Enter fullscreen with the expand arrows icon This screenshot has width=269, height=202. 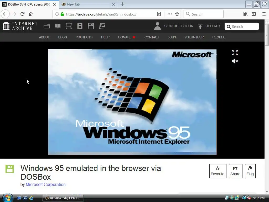(x=235, y=53)
